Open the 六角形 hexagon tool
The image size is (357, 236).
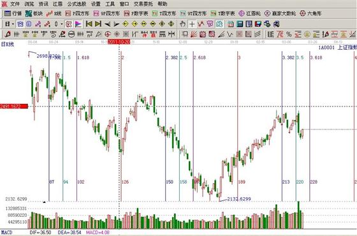click(310, 13)
